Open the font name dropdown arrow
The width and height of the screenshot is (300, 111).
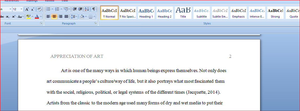tap(10, 9)
